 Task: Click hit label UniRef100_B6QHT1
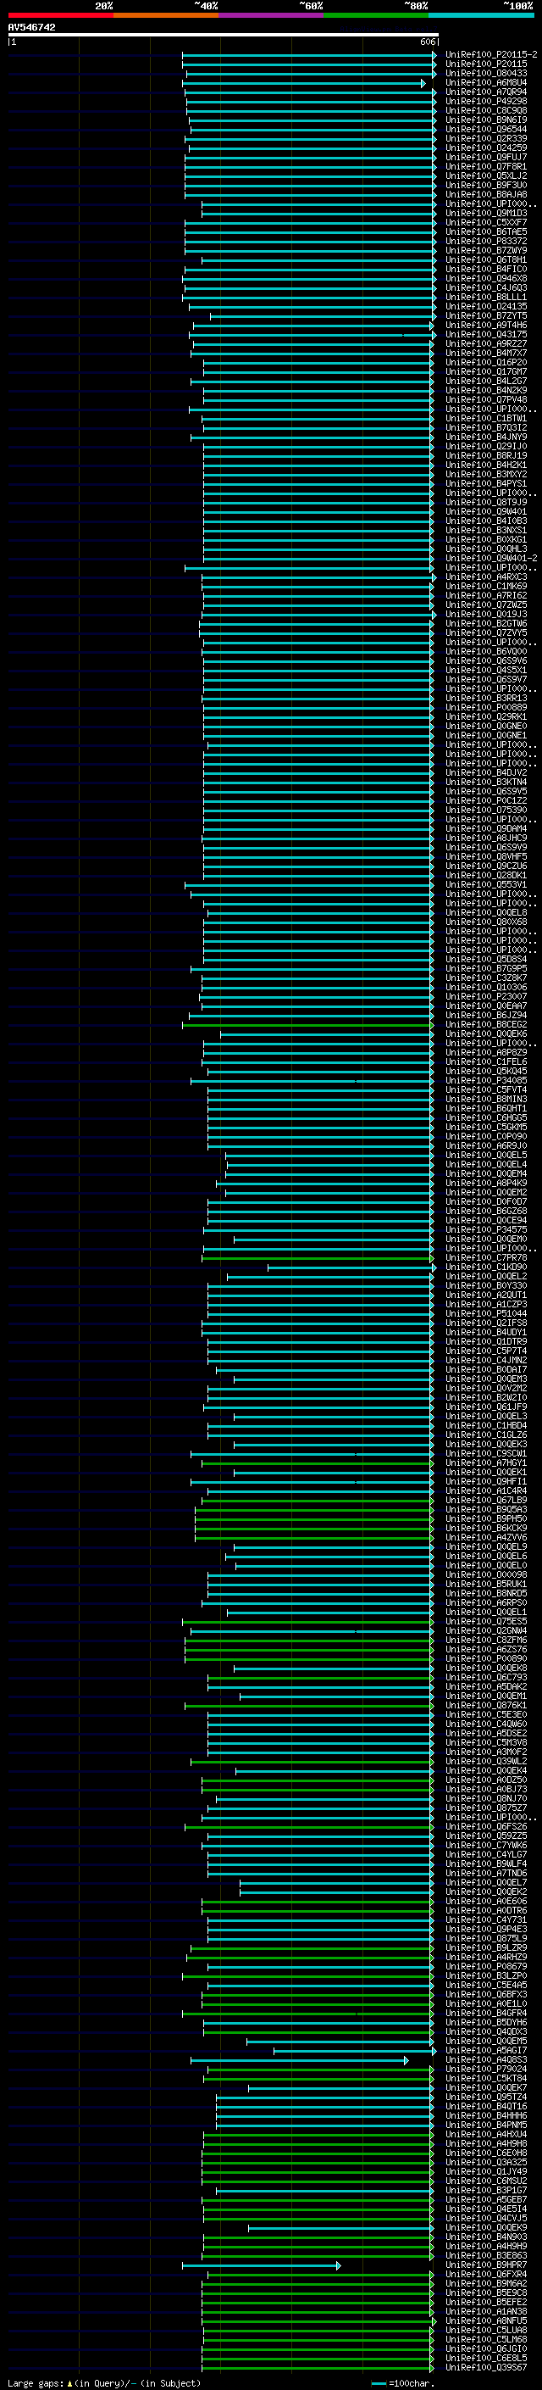[x=486, y=1108]
